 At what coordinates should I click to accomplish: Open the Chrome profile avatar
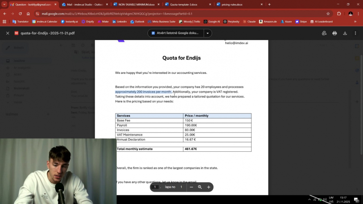tap(350, 13)
